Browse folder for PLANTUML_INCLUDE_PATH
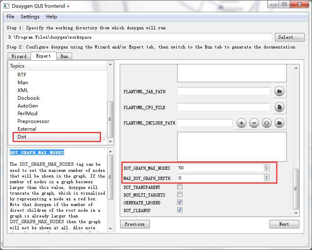The height and width of the screenshot is (250, 312). pos(279,123)
